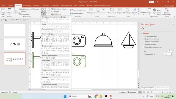
Task: Click Вставить медиаконтент button
Action: 167,12
